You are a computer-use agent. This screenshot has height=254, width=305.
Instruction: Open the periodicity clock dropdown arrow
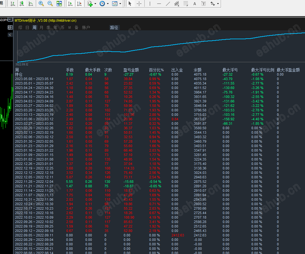108,4
